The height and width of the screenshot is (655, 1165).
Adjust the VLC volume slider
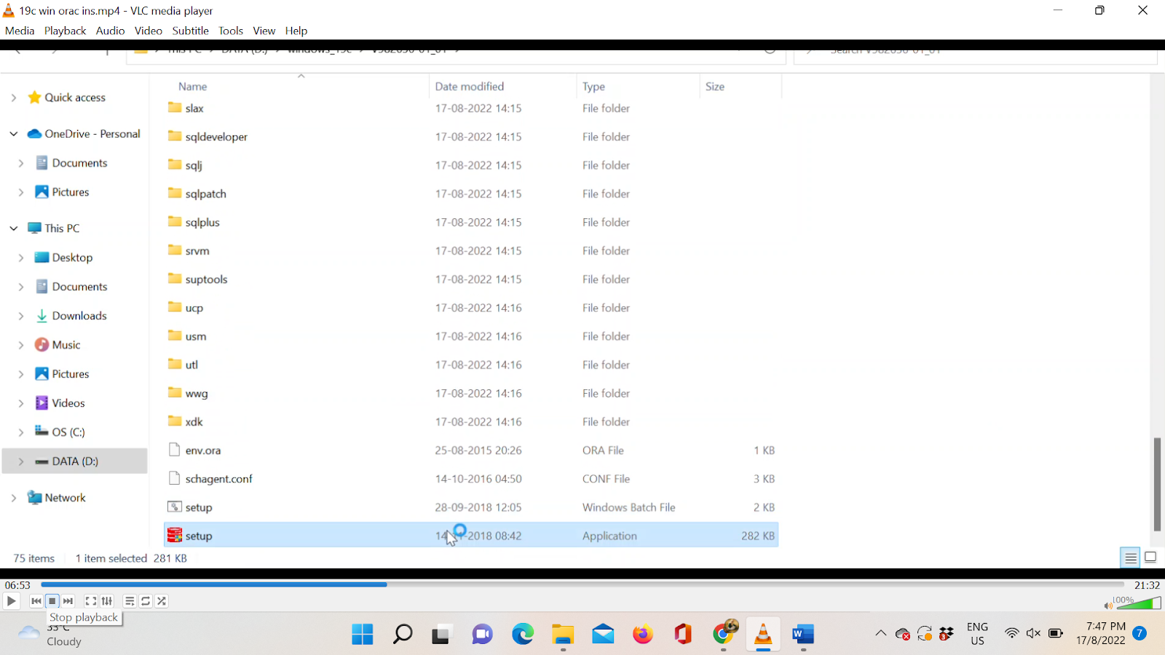(x=1138, y=603)
